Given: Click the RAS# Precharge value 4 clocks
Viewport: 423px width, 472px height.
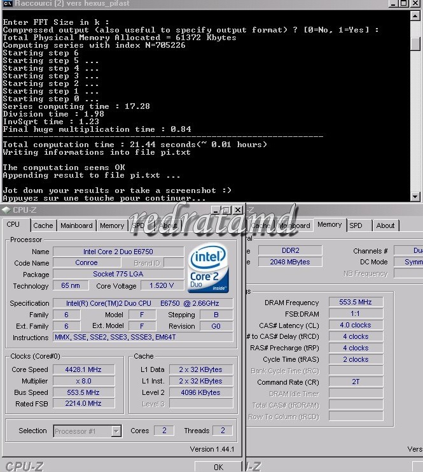Looking at the screenshot, I should click(x=356, y=348).
